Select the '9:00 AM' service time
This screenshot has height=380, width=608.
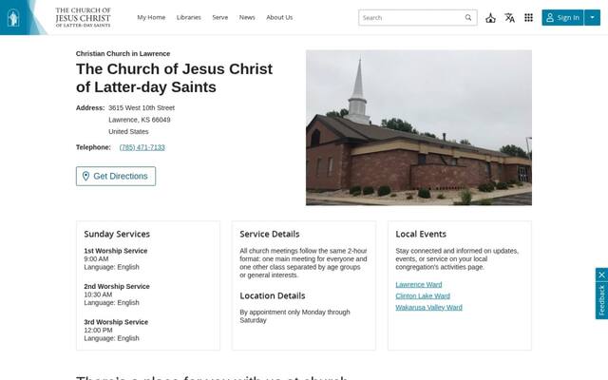(96, 259)
